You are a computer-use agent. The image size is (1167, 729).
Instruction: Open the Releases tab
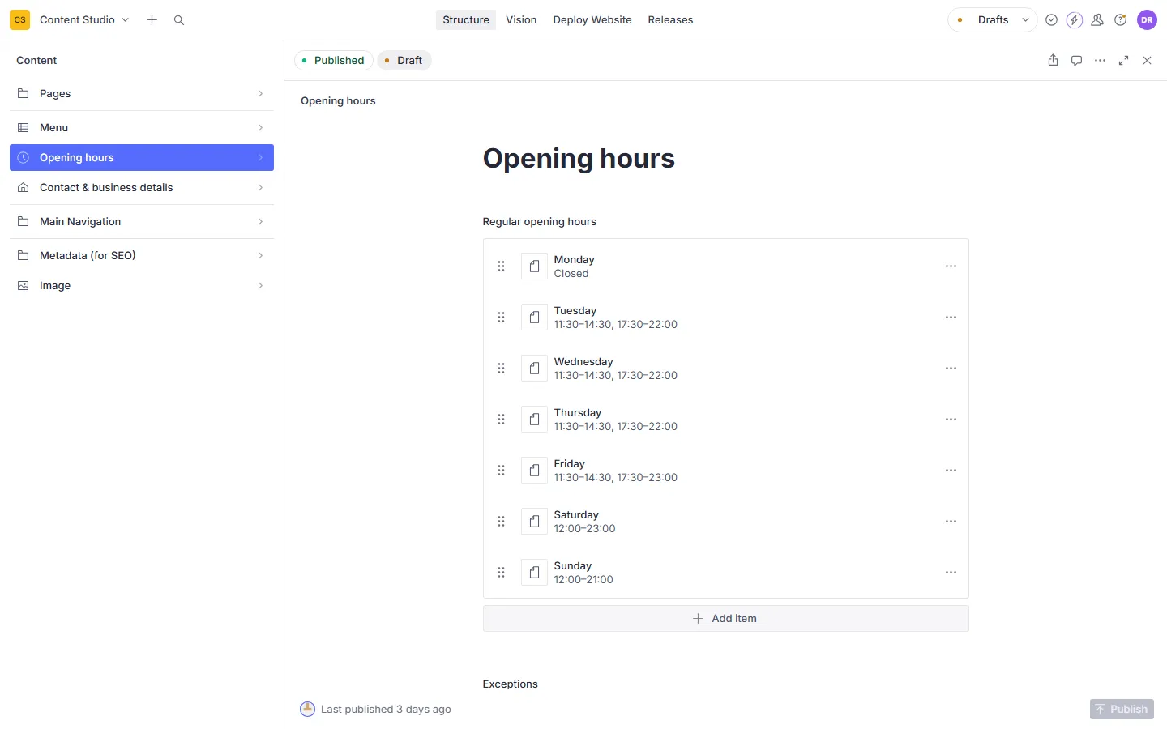(x=670, y=20)
